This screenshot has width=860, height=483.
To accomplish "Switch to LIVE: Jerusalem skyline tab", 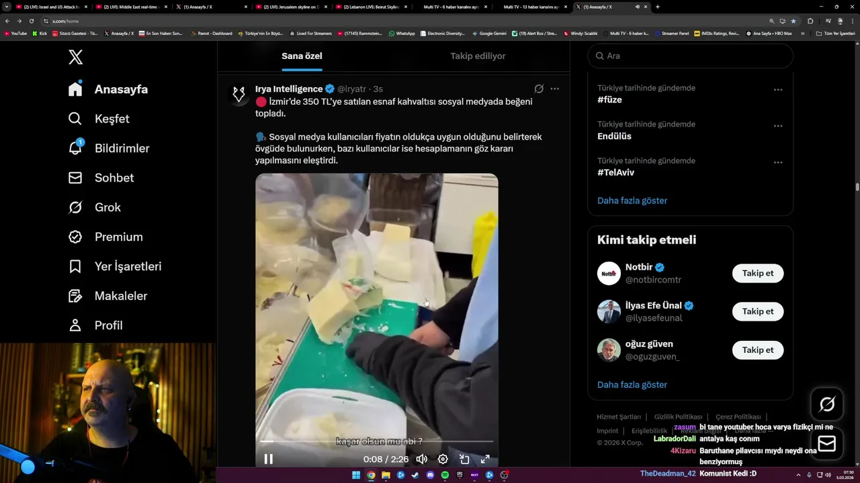I will click(x=291, y=7).
